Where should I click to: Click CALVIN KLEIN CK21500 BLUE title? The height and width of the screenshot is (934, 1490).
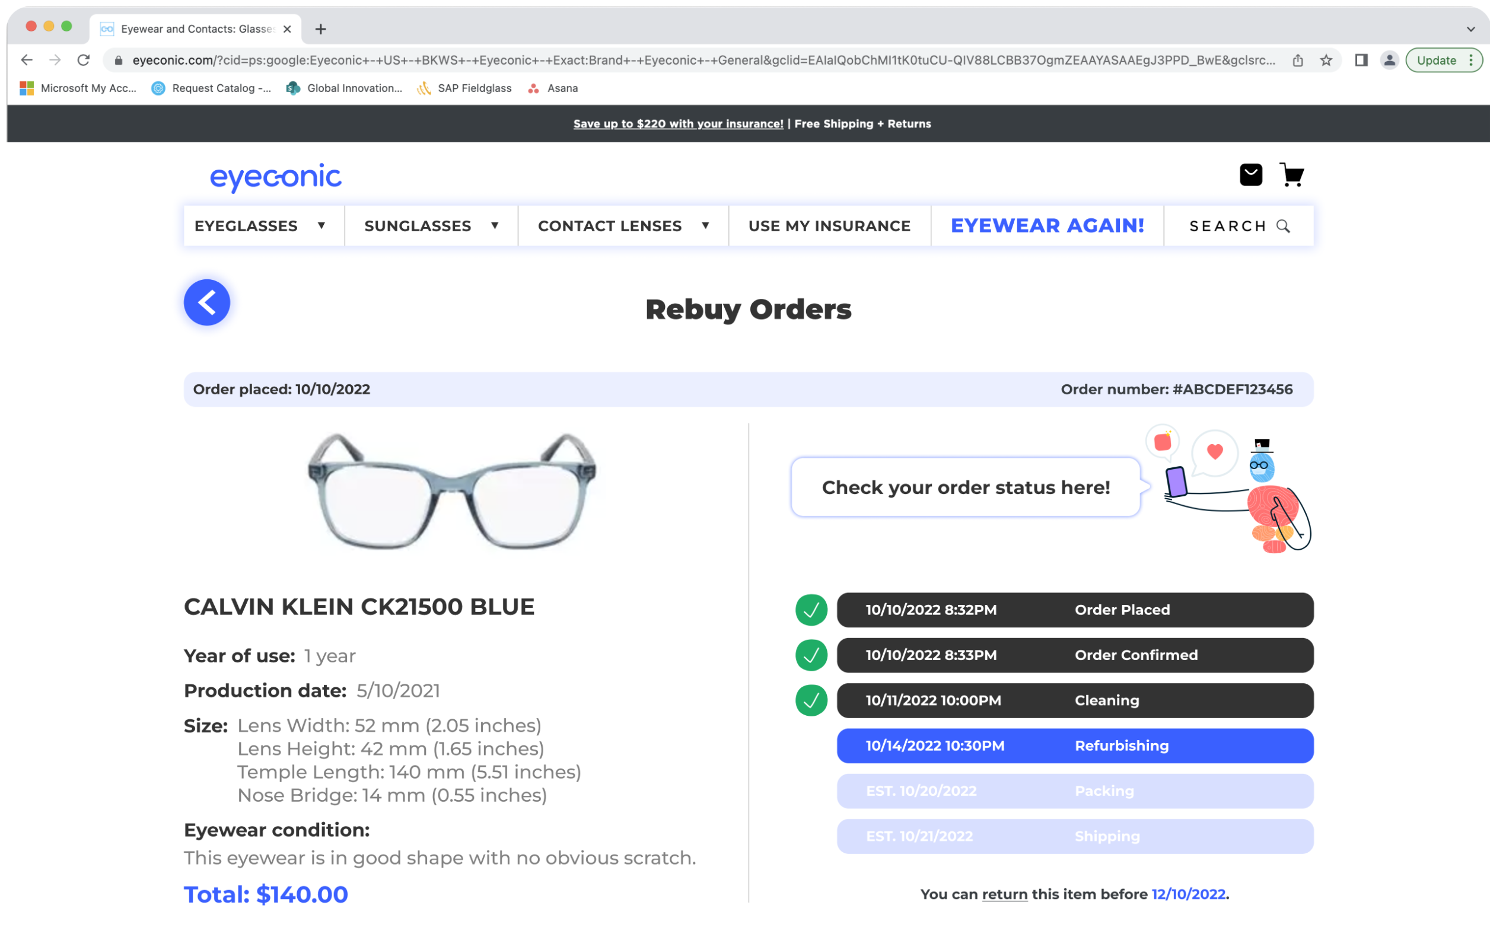[359, 607]
